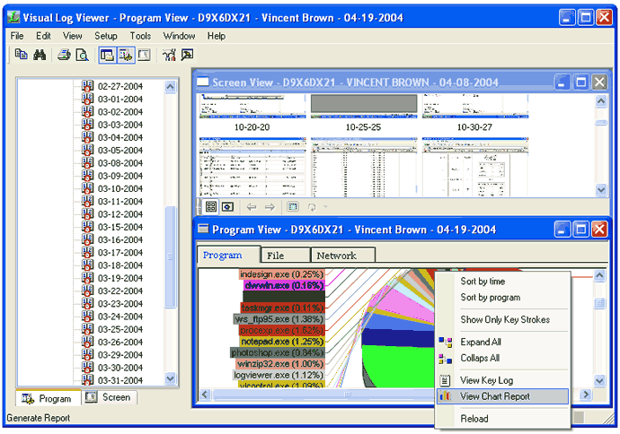The height and width of the screenshot is (434, 620).
Task: Open the 10-20-20 screenshot thumbnail
Action: click(252, 106)
